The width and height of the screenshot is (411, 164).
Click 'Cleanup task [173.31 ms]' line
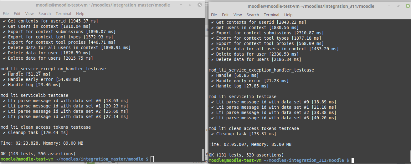(x=243, y=134)
